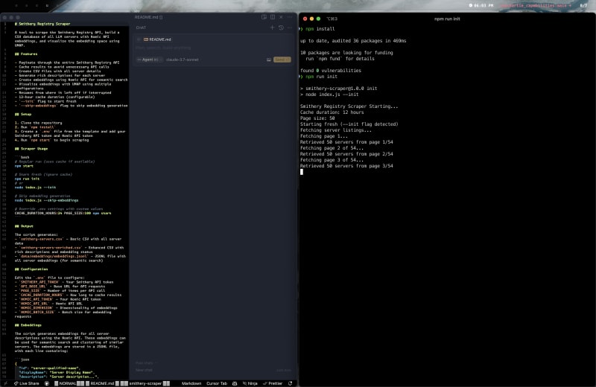Click the CACHE_DURATION_HOURS=24 command line
596x387 pixels.
[x=63, y=214]
